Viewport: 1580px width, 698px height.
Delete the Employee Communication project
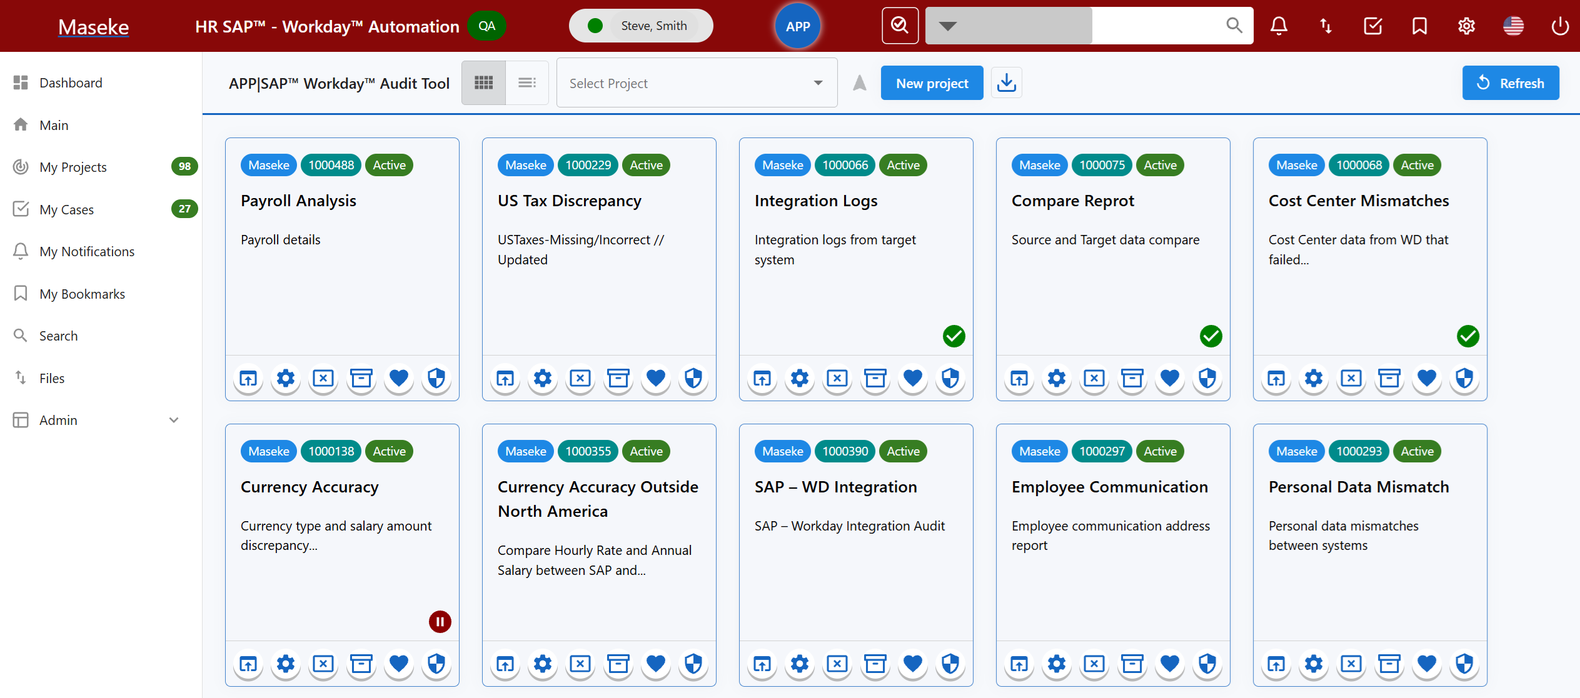pos(1094,664)
